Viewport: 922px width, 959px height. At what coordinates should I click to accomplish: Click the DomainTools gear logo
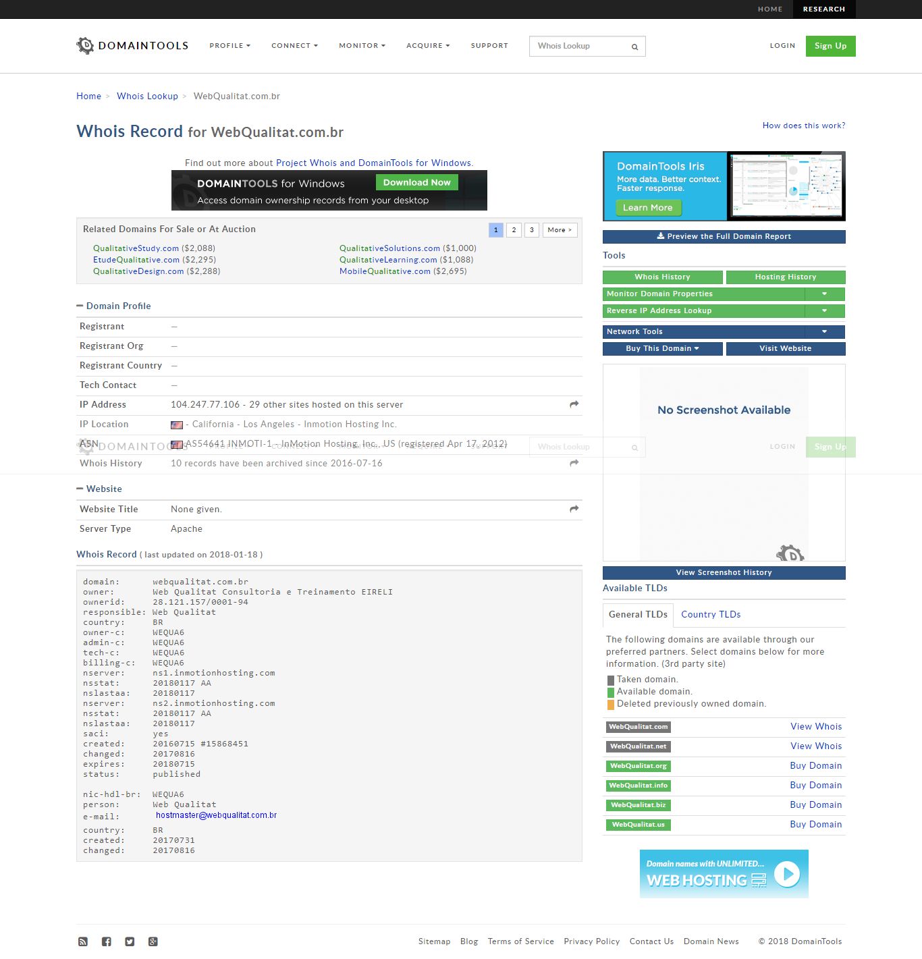85,46
